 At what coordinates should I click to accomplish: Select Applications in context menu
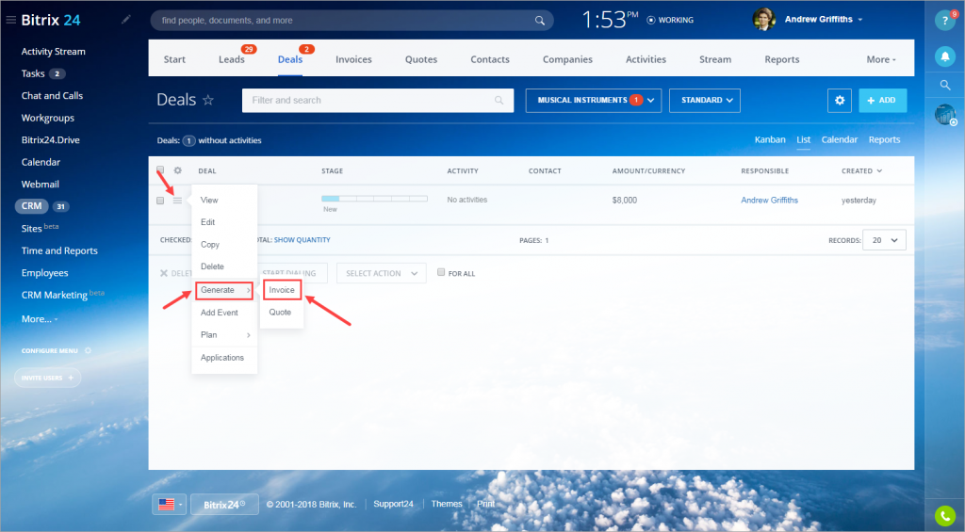[224, 357]
